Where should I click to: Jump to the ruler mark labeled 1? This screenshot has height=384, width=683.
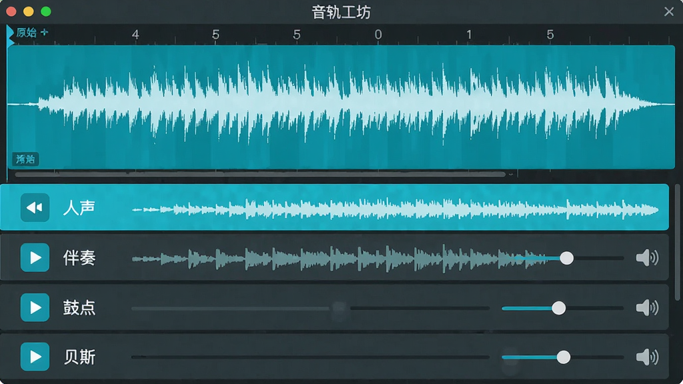click(469, 35)
